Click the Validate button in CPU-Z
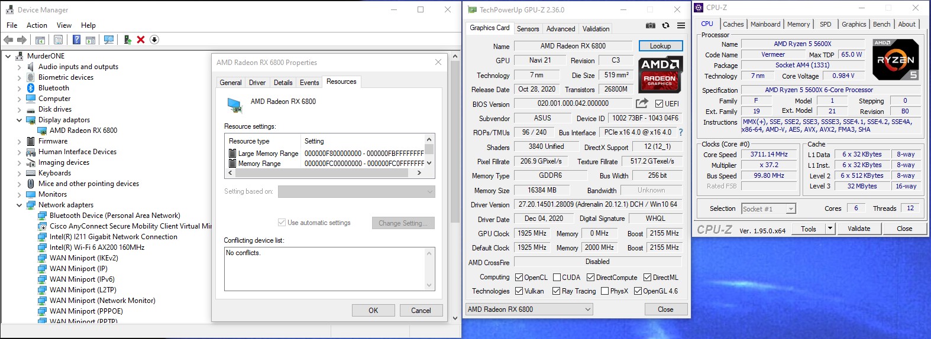931x339 pixels. click(859, 229)
